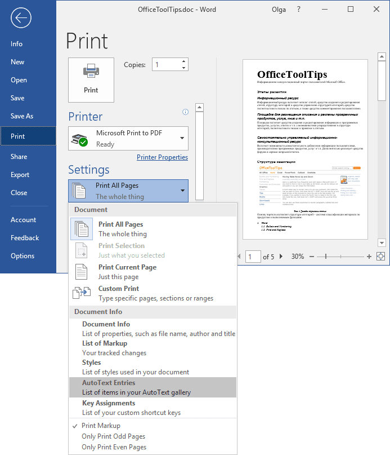
Task: Open Info in the sidebar
Action: [28, 44]
